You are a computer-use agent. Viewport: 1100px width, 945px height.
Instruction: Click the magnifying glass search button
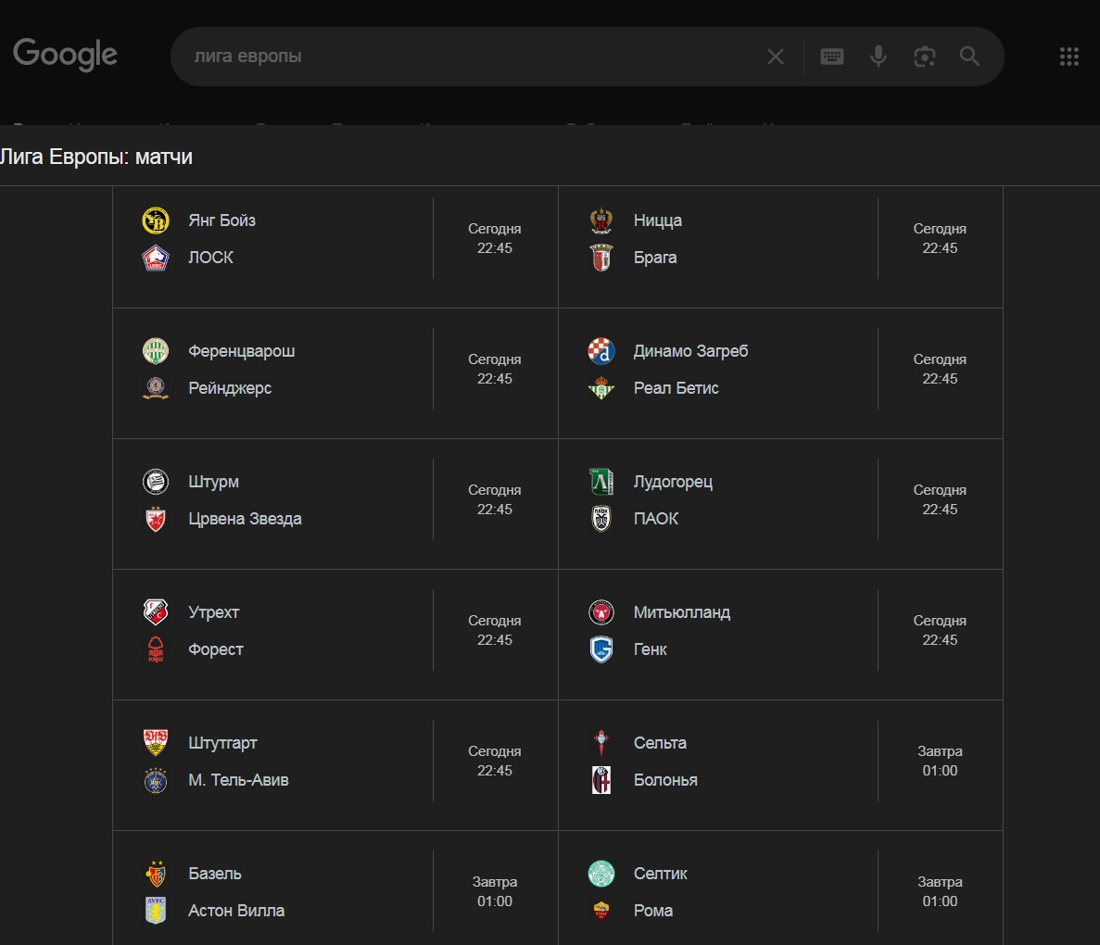(x=969, y=57)
